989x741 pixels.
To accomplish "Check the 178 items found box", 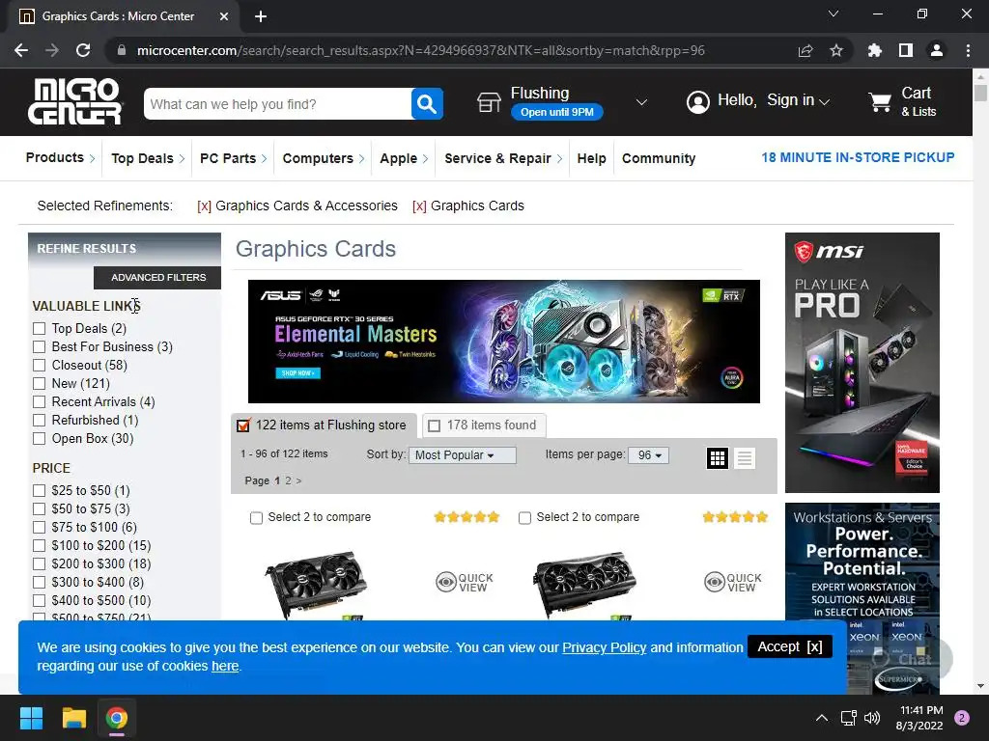I will click(x=434, y=425).
